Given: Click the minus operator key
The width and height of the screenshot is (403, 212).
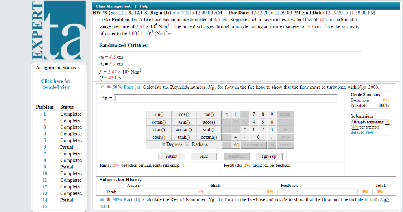Looking at the screenshot, I should tap(245, 138).
